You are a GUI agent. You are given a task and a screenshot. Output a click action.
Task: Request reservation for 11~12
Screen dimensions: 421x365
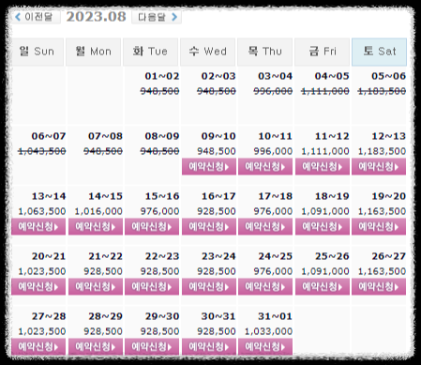[x=323, y=166]
